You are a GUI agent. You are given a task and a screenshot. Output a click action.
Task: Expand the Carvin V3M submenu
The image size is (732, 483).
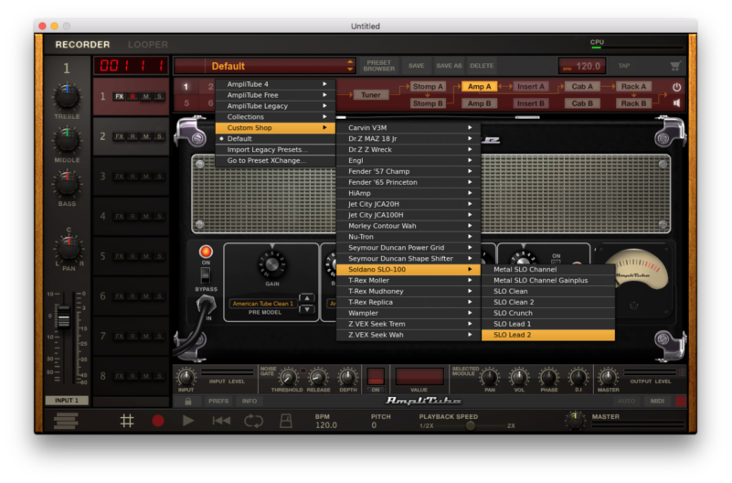(x=408, y=127)
